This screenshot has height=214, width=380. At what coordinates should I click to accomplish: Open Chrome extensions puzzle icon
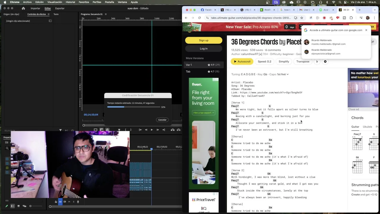coord(351,18)
